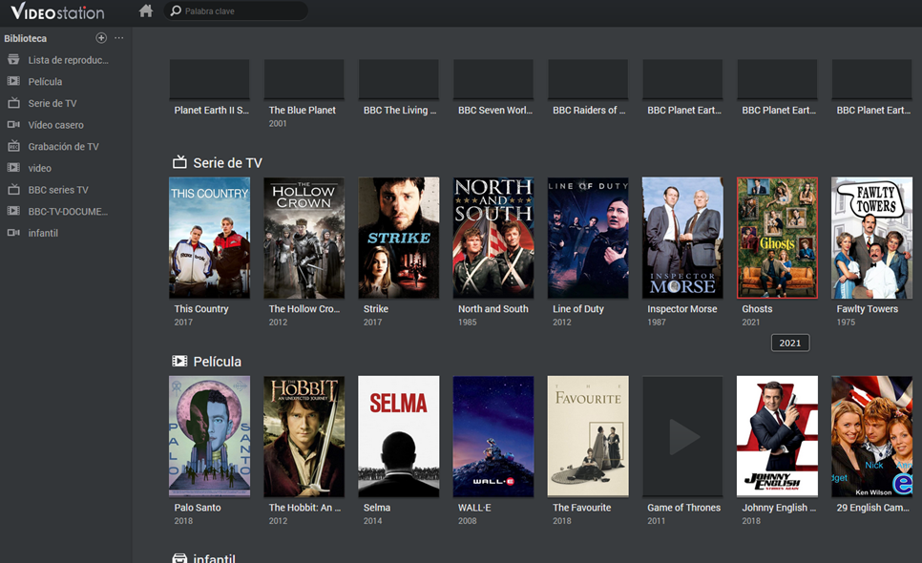Open Line of Duty poster
This screenshot has width=922, height=563.
tap(588, 238)
